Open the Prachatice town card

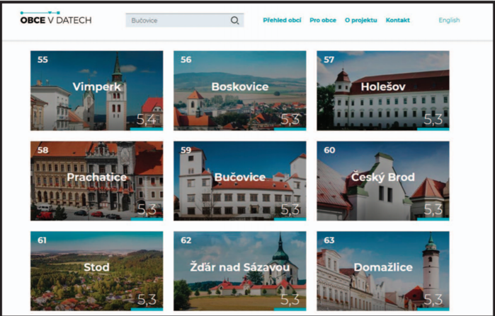(96, 180)
